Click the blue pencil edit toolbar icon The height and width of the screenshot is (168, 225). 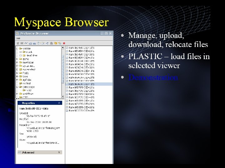[30, 43]
